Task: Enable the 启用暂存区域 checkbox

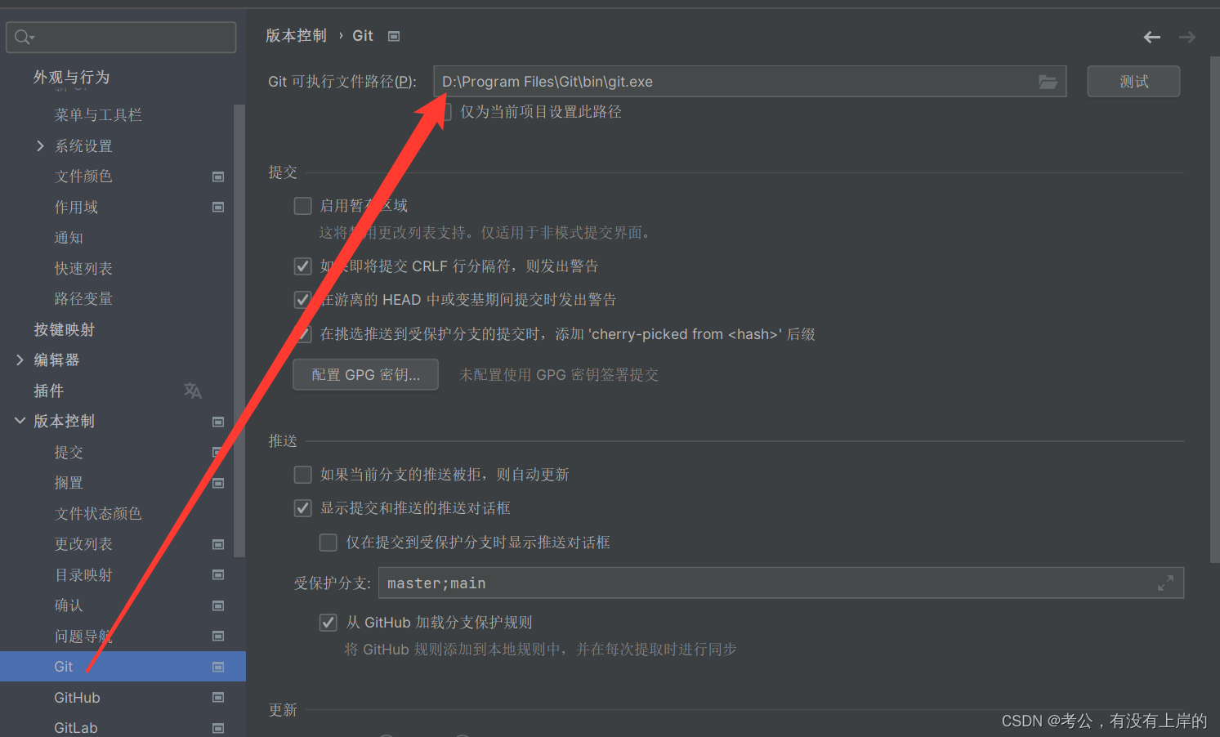Action: point(303,205)
